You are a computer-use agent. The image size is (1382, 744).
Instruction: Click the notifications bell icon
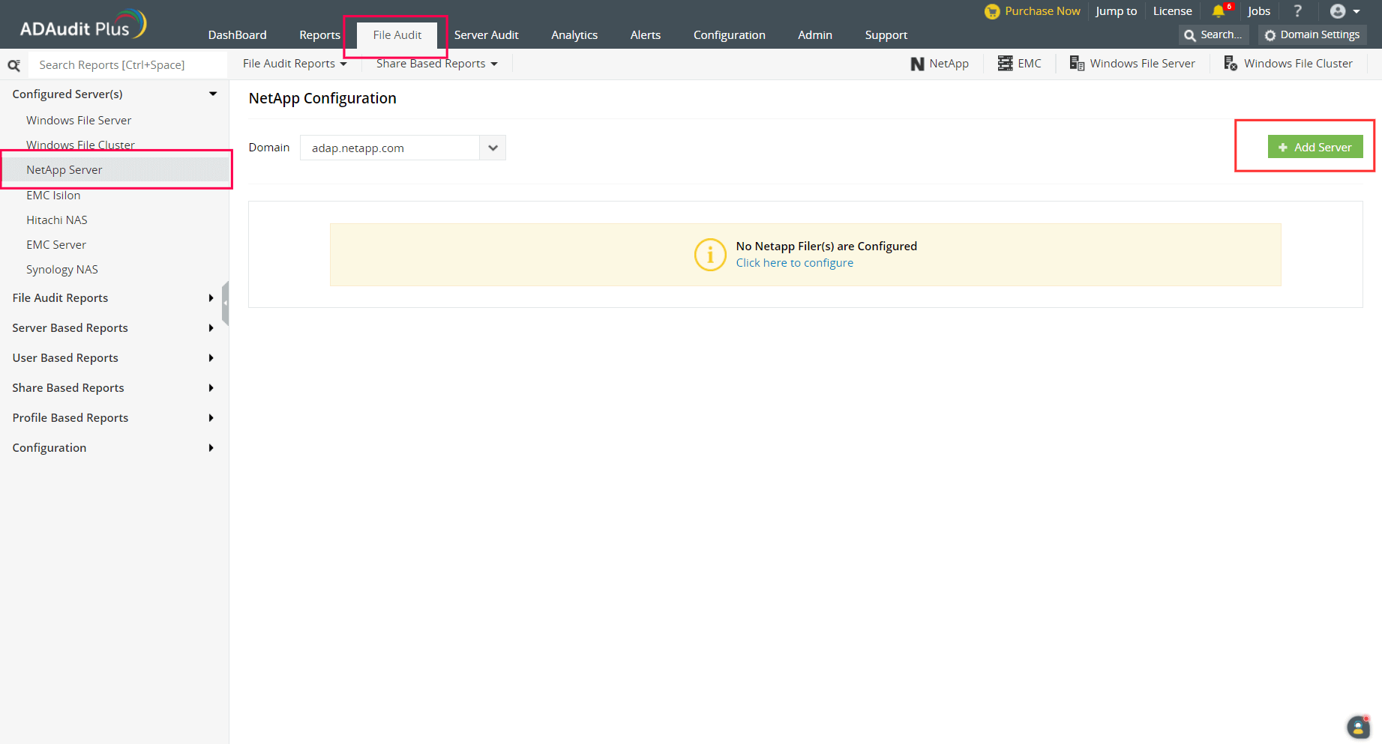coord(1218,11)
